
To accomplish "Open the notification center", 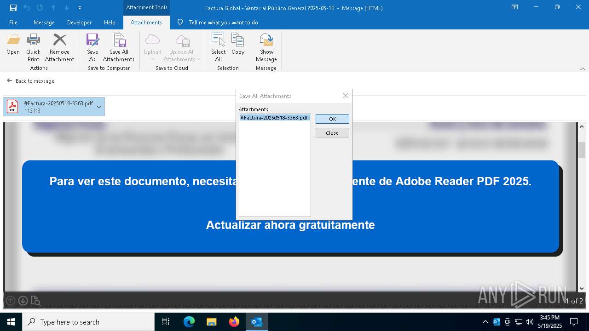I will [574, 322].
